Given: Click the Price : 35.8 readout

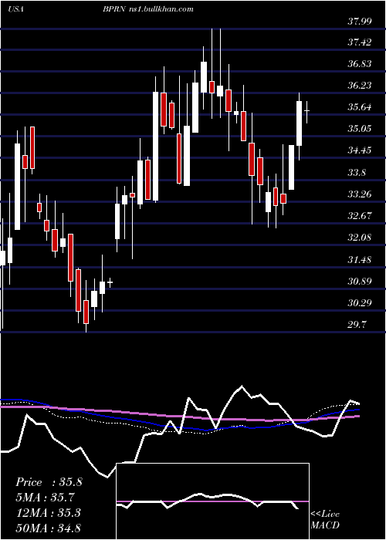Looking at the screenshot, I should point(49,482).
